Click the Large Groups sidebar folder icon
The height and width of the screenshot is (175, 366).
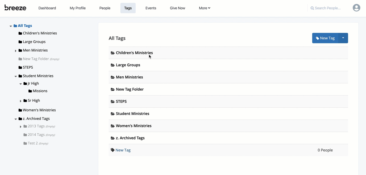20,42
